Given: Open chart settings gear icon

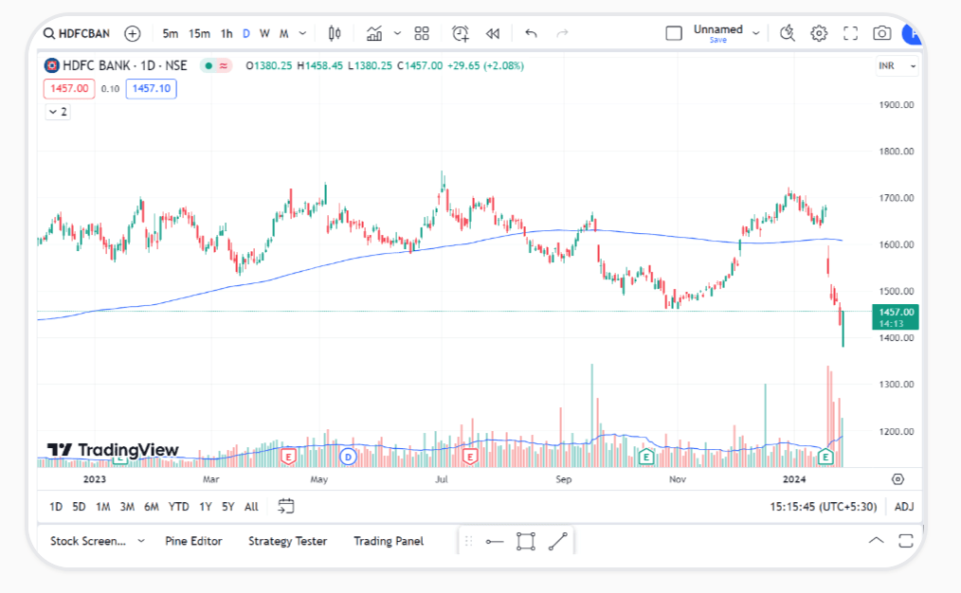Looking at the screenshot, I should tap(819, 33).
